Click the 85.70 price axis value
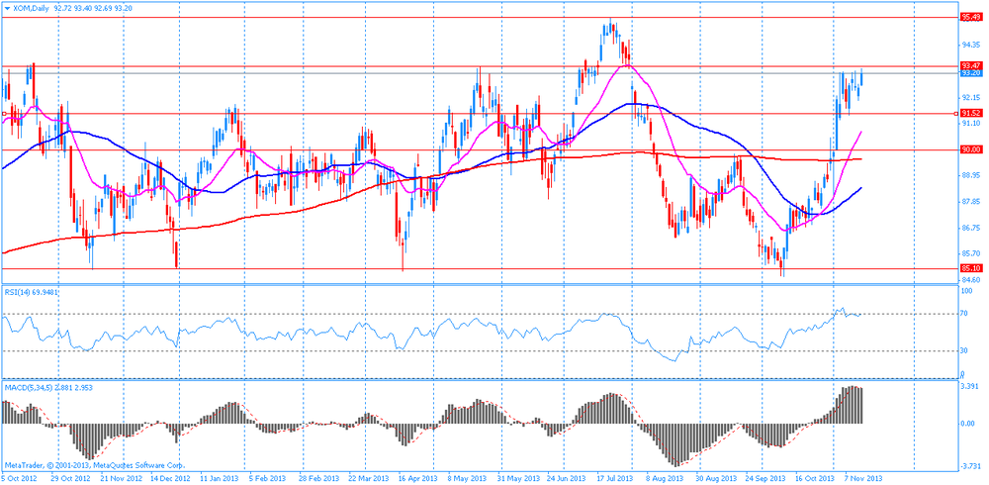989x485 pixels. point(971,253)
